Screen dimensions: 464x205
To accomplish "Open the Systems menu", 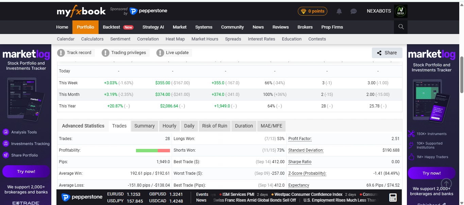I will tap(204, 27).
